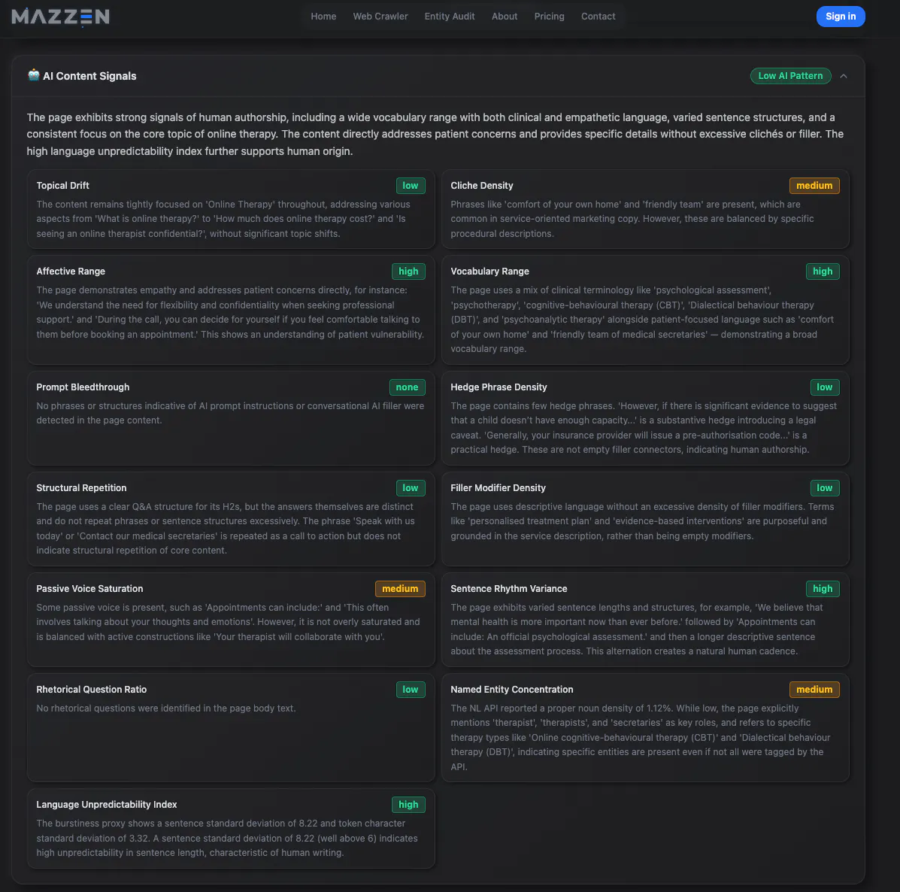900x892 pixels.
Task: Click the Sentence Rhythm Variance description text
Action: [637, 629]
